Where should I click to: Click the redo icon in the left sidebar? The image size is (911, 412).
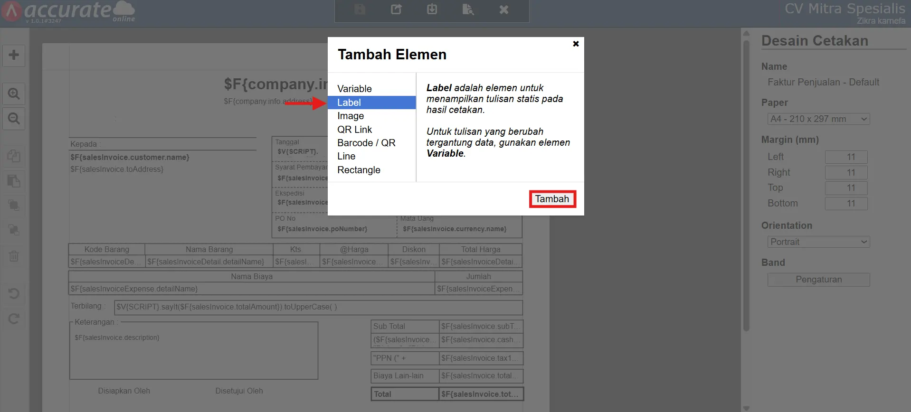click(14, 318)
